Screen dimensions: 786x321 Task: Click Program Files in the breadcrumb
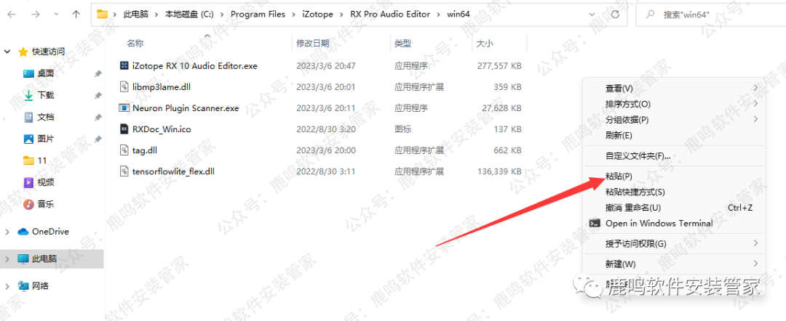pos(258,14)
